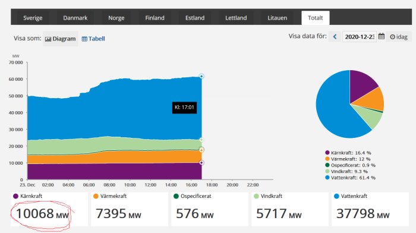The width and height of the screenshot is (416, 233).
Task: Click the 70 000 y-axis label
Action: [x=15, y=62]
